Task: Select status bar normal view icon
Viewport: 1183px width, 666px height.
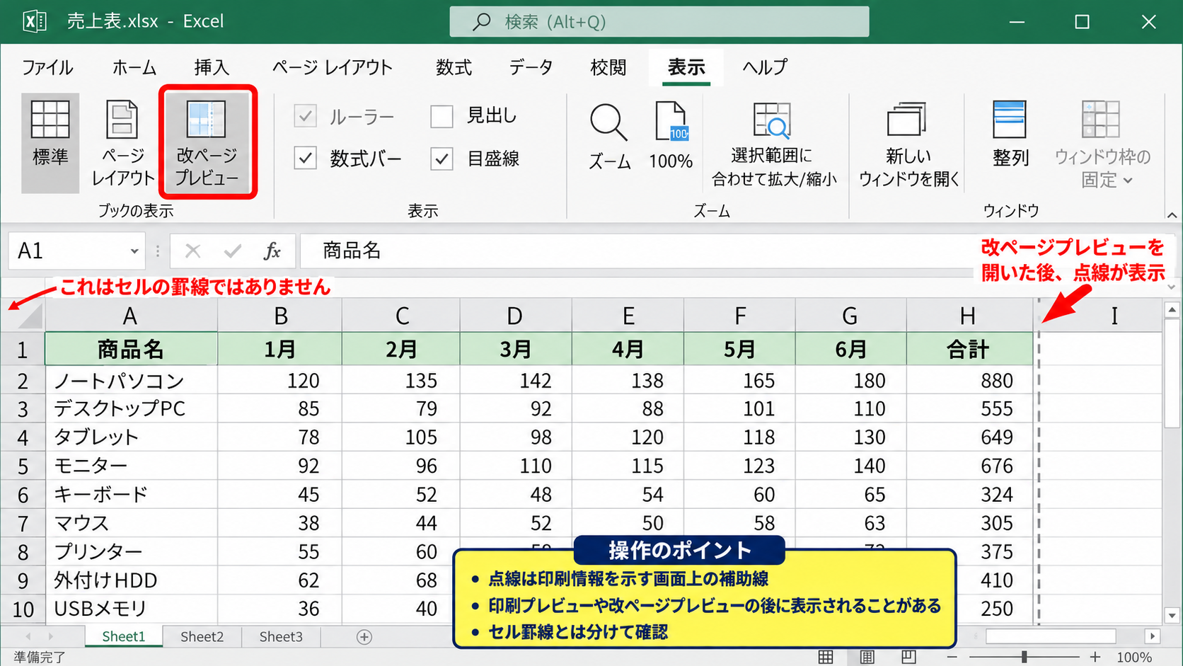Action: [825, 657]
